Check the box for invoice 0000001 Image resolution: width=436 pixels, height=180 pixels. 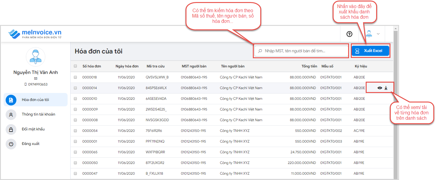click(x=75, y=141)
